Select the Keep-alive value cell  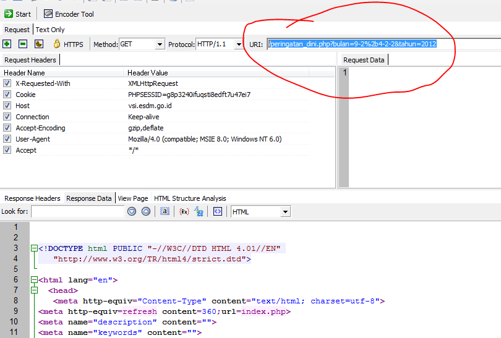(x=143, y=117)
